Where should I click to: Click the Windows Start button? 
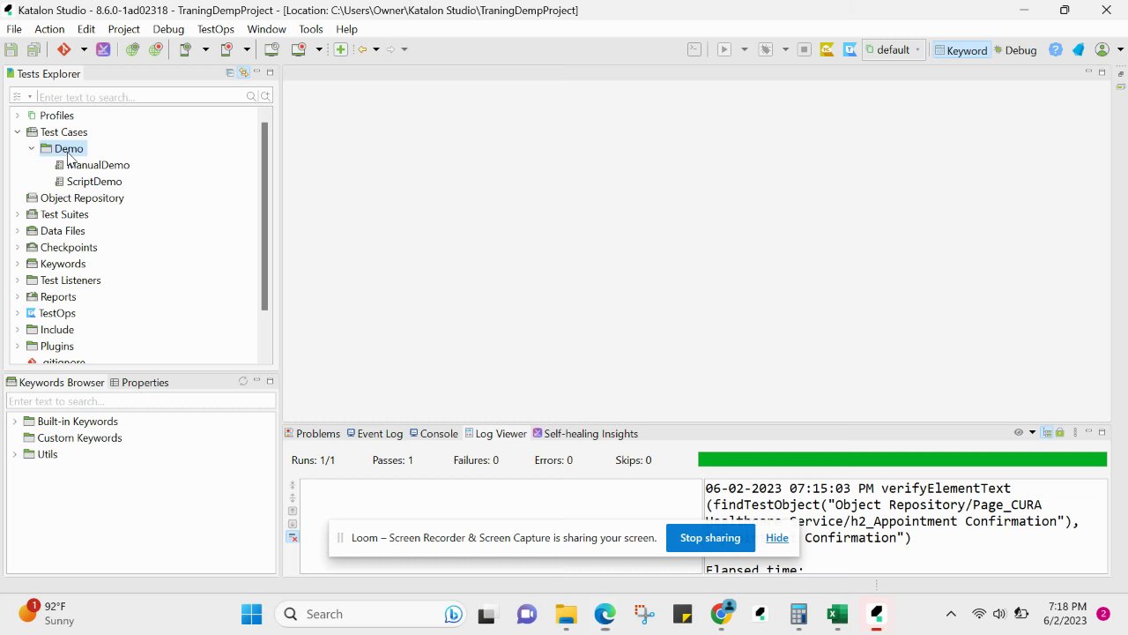[251, 614]
